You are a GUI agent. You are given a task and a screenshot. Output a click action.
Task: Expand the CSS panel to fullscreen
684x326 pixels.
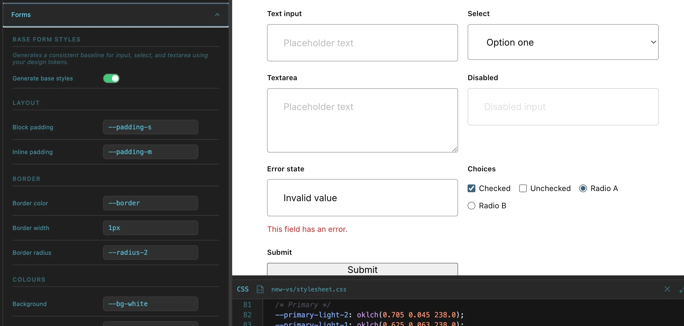coord(682,289)
